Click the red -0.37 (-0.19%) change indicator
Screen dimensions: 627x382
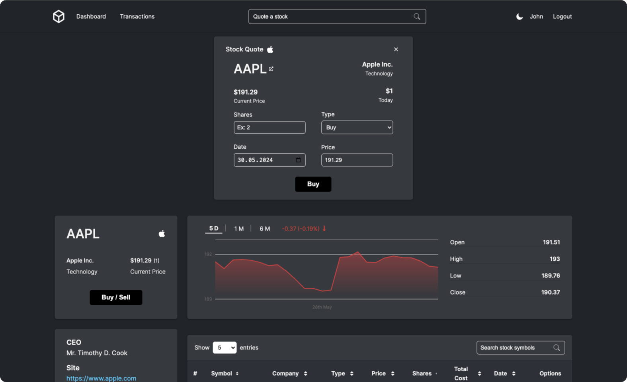304,229
